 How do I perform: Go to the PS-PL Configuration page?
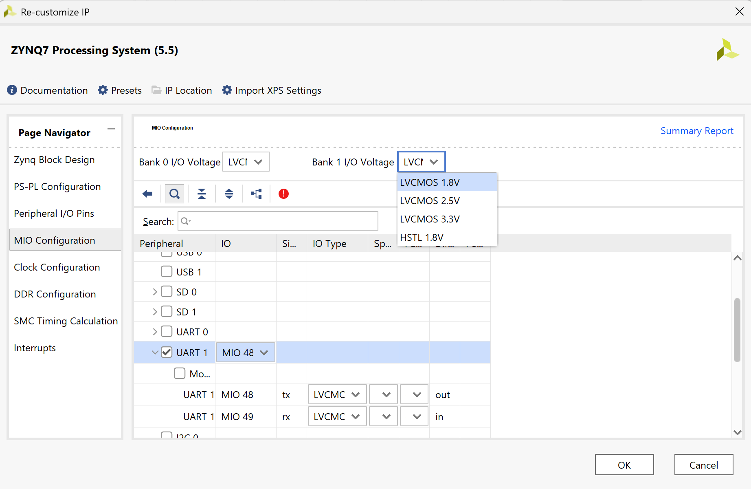[57, 187]
